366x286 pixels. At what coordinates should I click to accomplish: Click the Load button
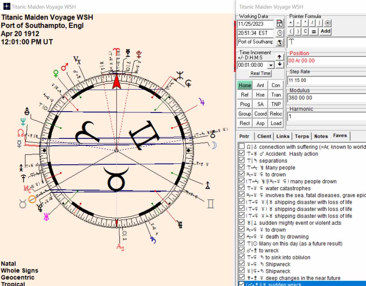[276, 123]
